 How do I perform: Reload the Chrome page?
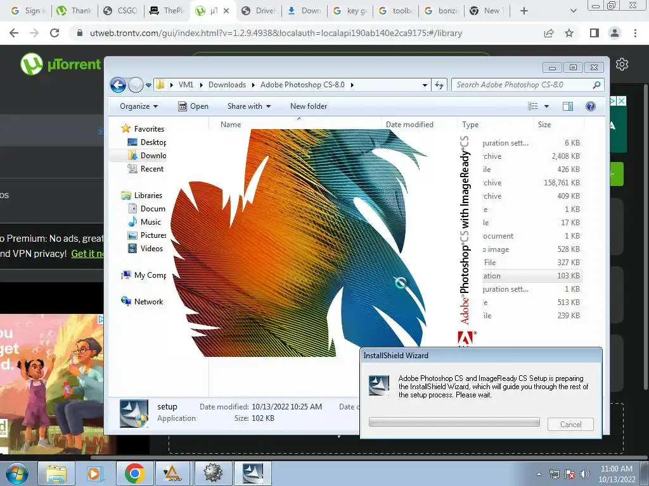pos(55,33)
